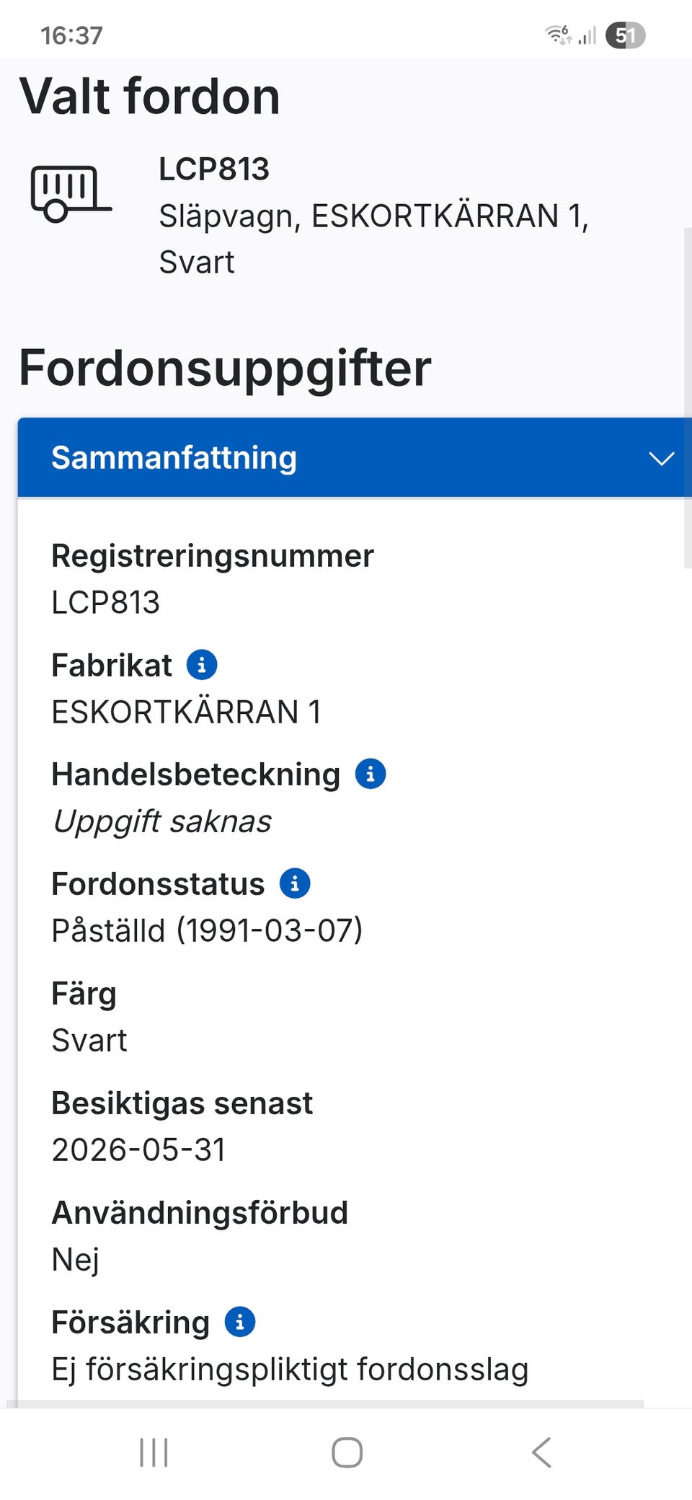Click the page scrollbar on the right
Screen dimensions: 692x1500
point(687,397)
